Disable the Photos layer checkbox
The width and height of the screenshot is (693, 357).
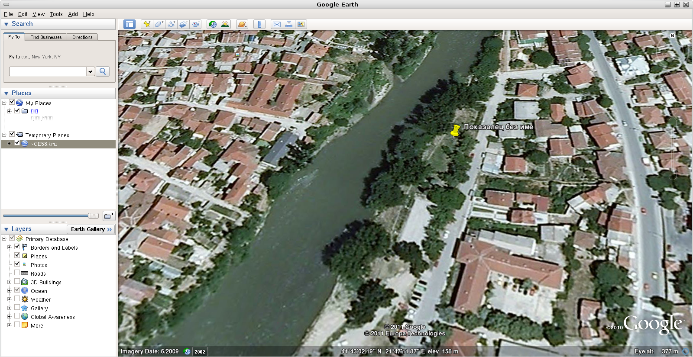[17, 264]
